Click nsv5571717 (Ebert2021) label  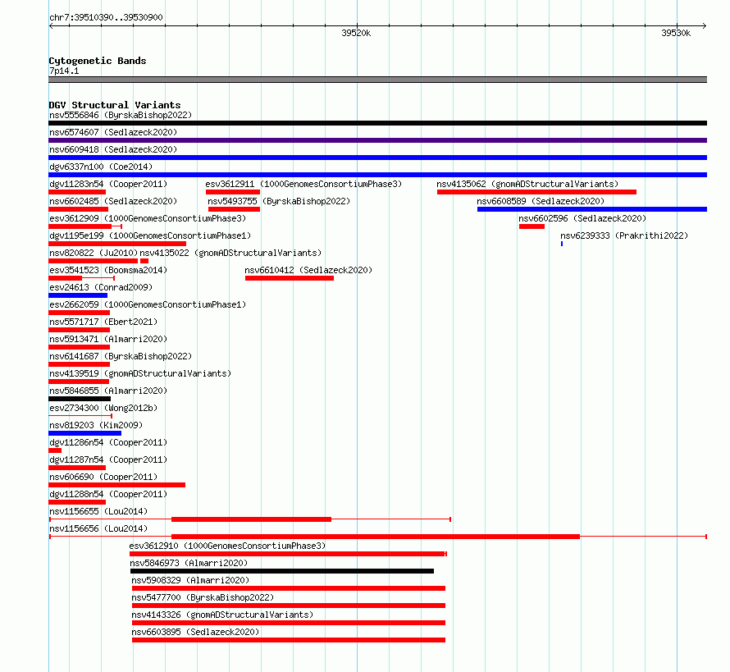pyautogui.click(x=103, y=322)
